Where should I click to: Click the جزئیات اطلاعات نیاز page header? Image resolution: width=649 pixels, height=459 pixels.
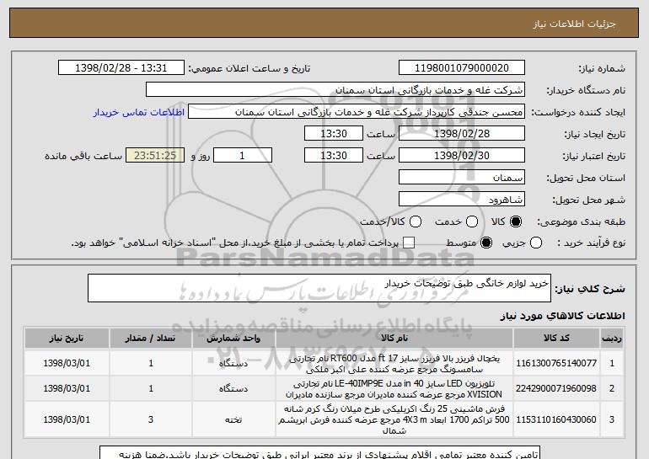[x=574, y=24]
